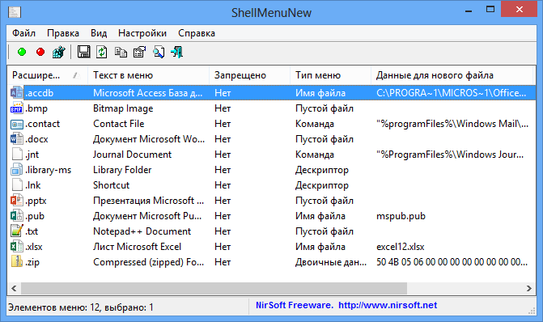Select the .pptx extension row

[272, 201]
